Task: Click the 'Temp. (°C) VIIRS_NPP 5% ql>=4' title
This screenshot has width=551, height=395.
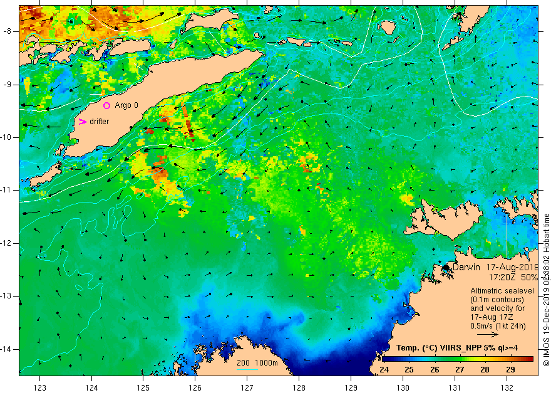Action: [x=457, y=348]
